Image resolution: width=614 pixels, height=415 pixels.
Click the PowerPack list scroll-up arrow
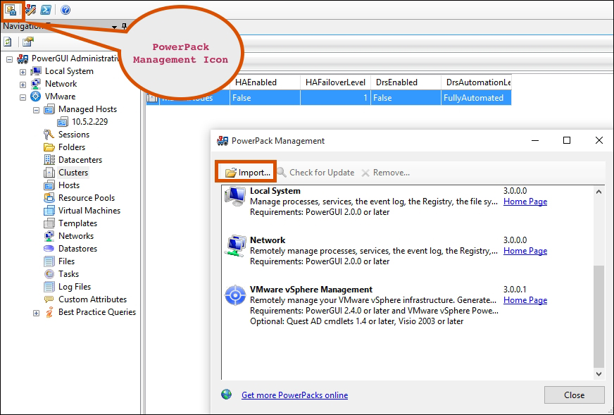599,192
